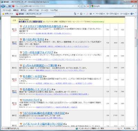Open blog ラガーの名古屋グルメブログ
This screenshot has height=131, width=138.
(38, 52)
